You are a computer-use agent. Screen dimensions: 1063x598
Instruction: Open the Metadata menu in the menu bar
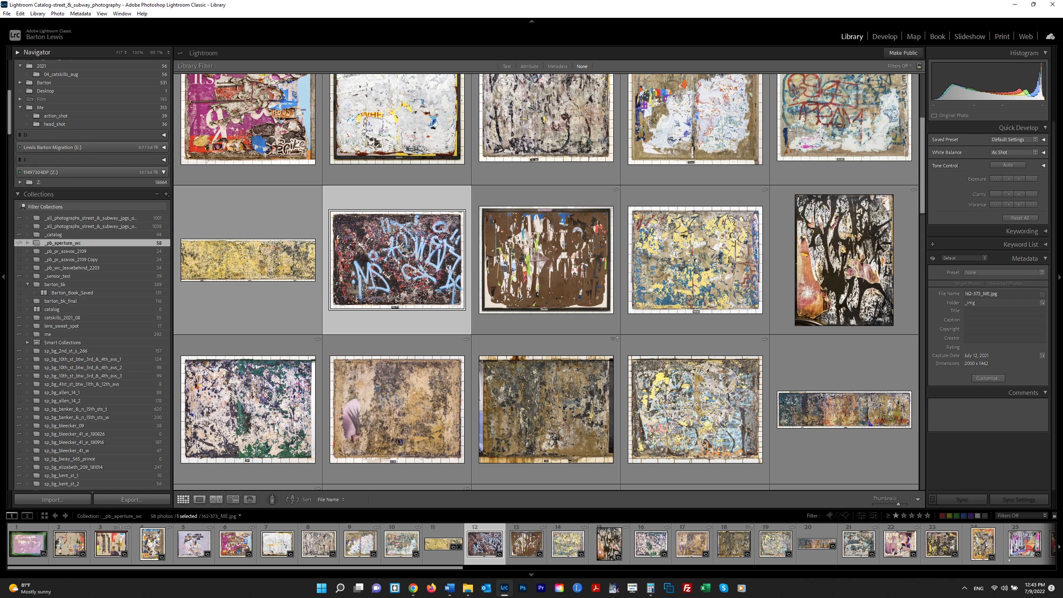80,14
